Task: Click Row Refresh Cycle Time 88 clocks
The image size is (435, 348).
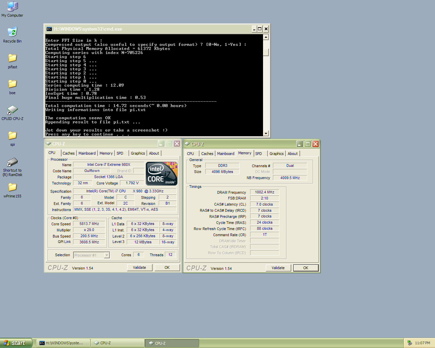Action: click(265, 228)
